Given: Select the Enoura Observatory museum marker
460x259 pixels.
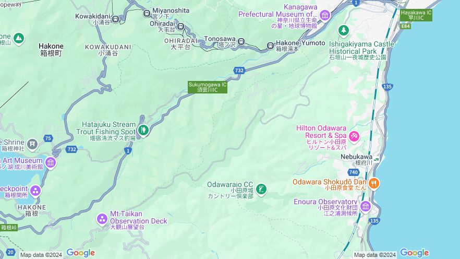Looking at the screenshot, I should pos(366,206).
